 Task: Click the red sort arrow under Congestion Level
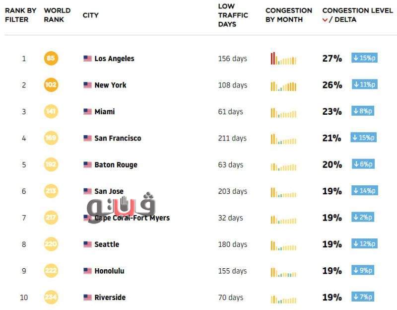coord(325,20)
